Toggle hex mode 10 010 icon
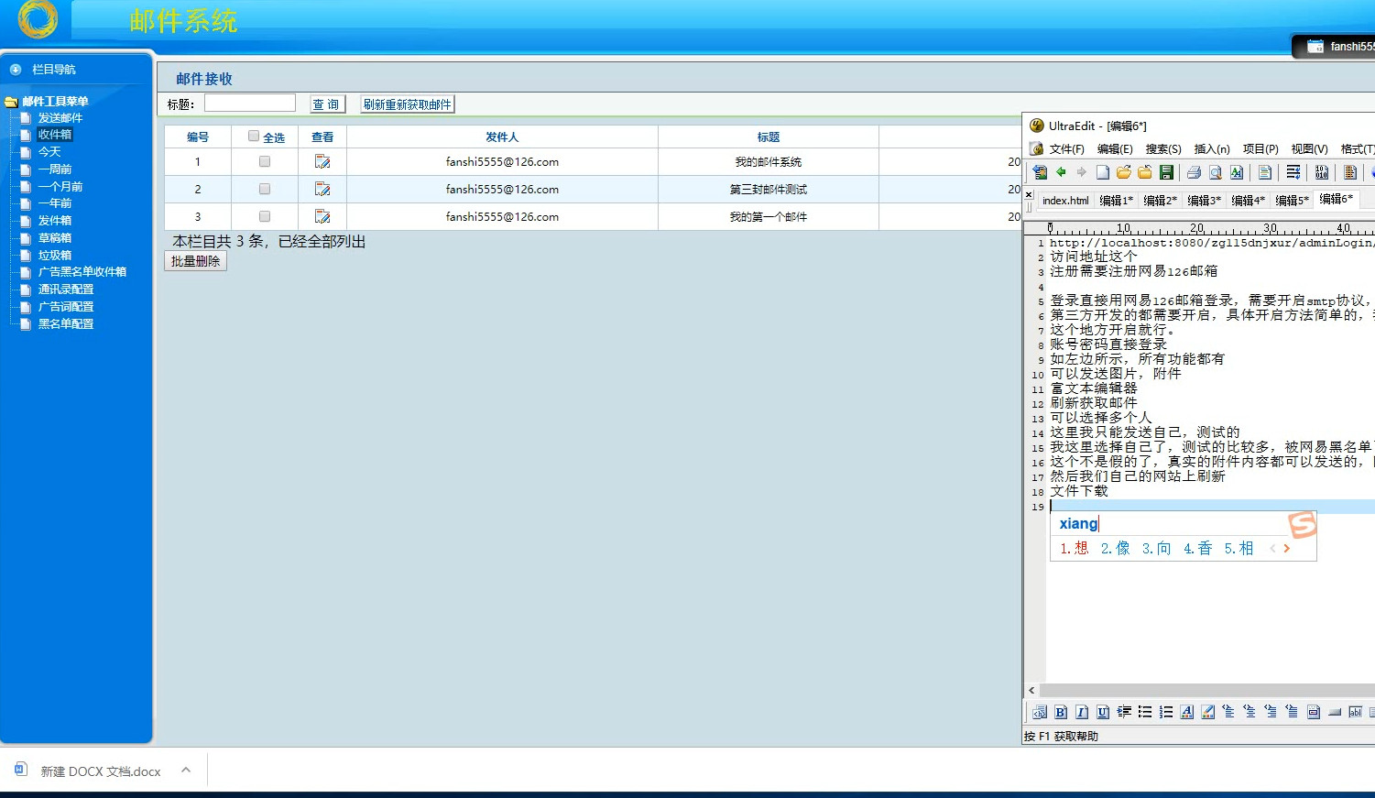 point(1321,172)
